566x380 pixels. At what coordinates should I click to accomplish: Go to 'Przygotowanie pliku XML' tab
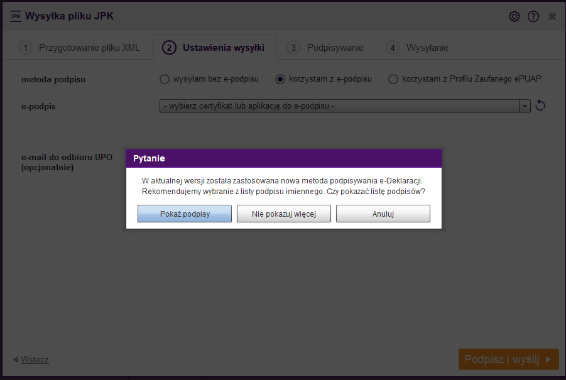pos(79,48)
